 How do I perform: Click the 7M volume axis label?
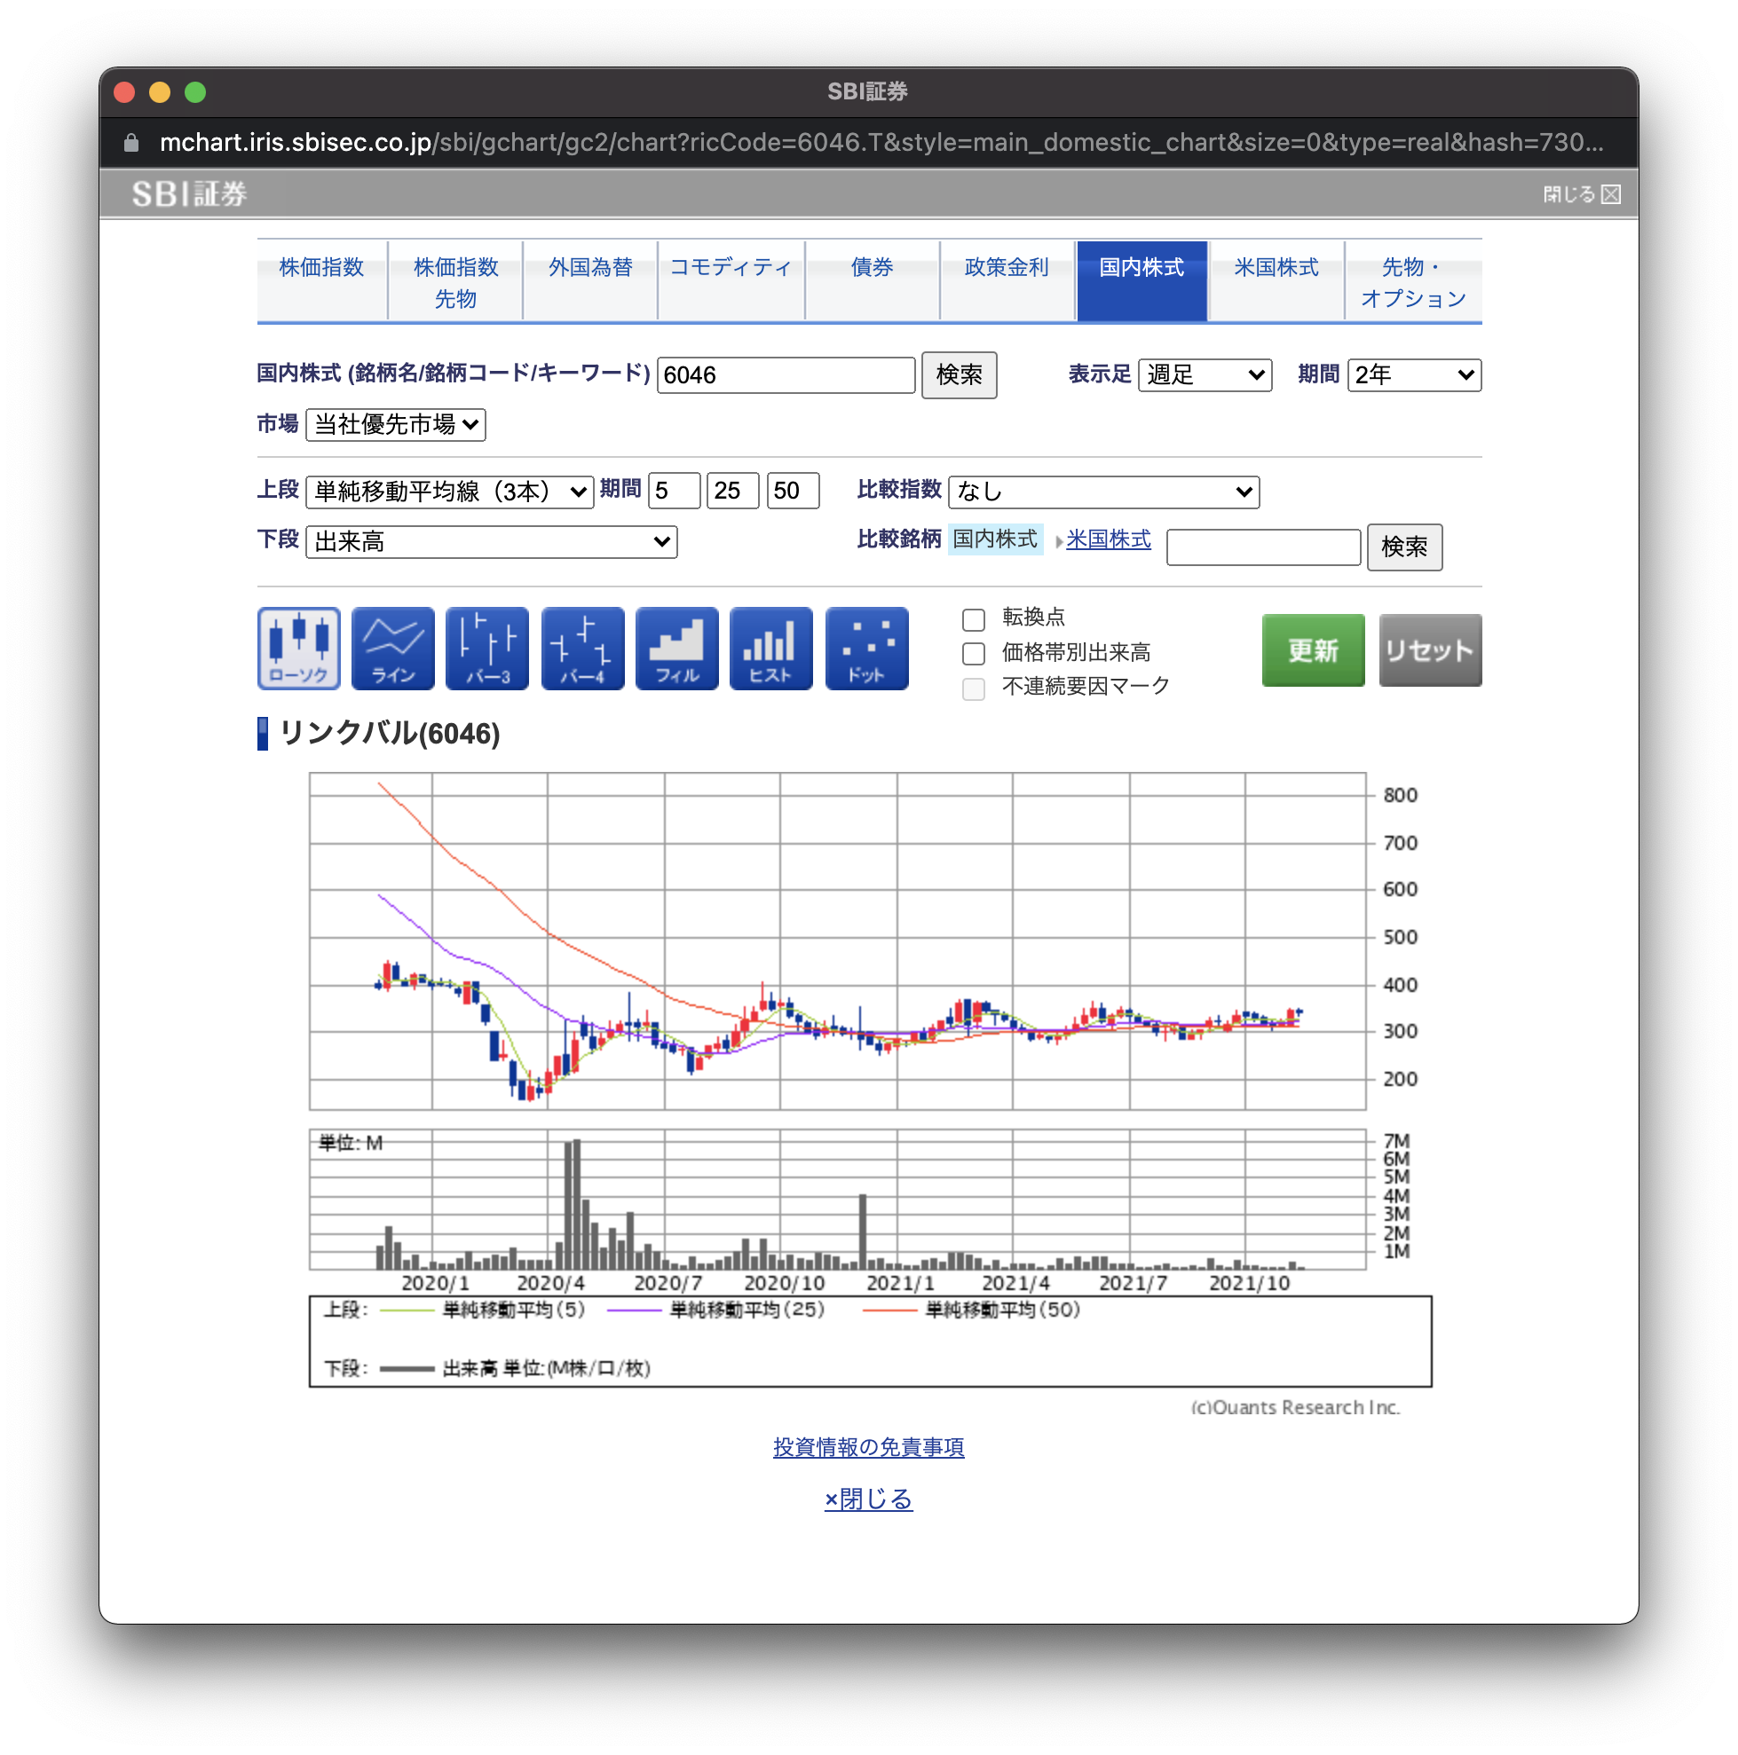(1396, 1140)
